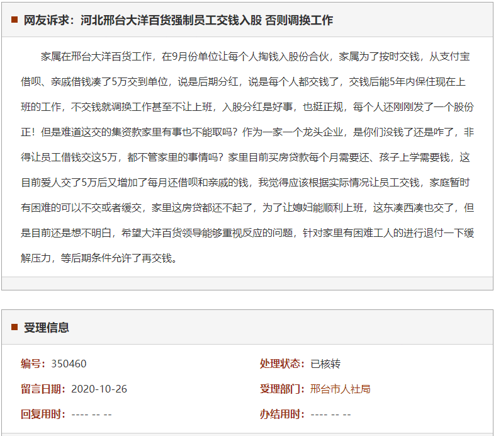Viewport: 496px width, 436px height.
Task: Select the date value 2020-10-26
Action: pos(99,389)
